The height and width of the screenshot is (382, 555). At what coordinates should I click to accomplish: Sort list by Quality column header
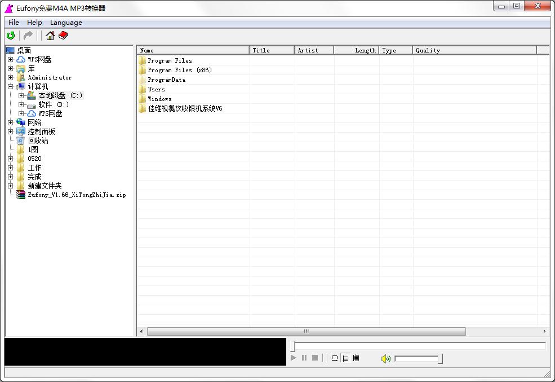tap(474, 50)
